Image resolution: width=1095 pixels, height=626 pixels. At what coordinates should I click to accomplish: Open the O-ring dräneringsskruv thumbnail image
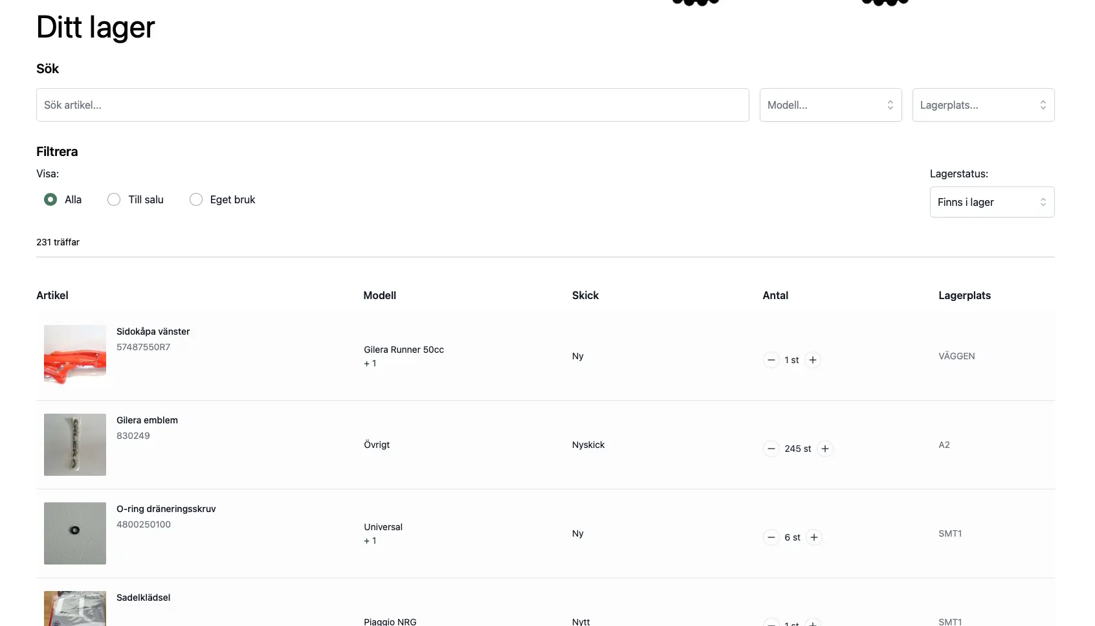[75, 533]
